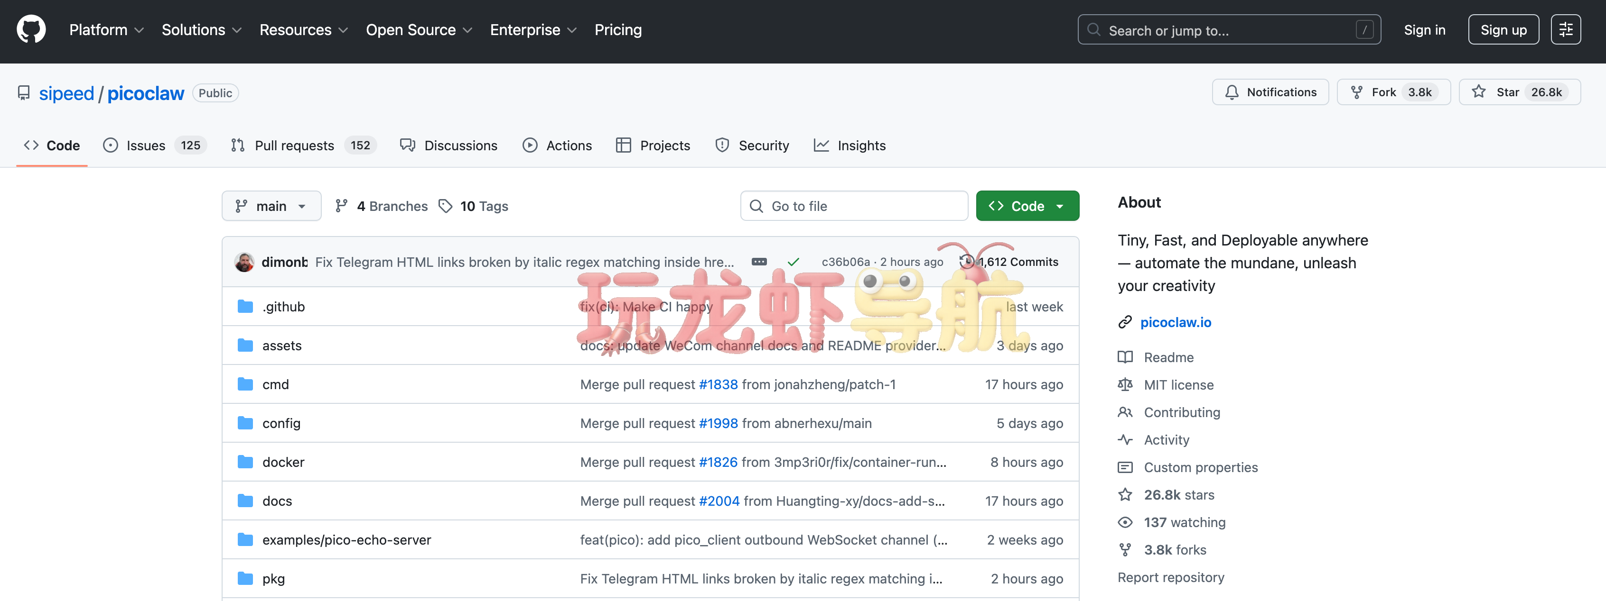Click the green commit status checkmark
The height and width of the screenshot is (601, 1606).
coord(793,262)
